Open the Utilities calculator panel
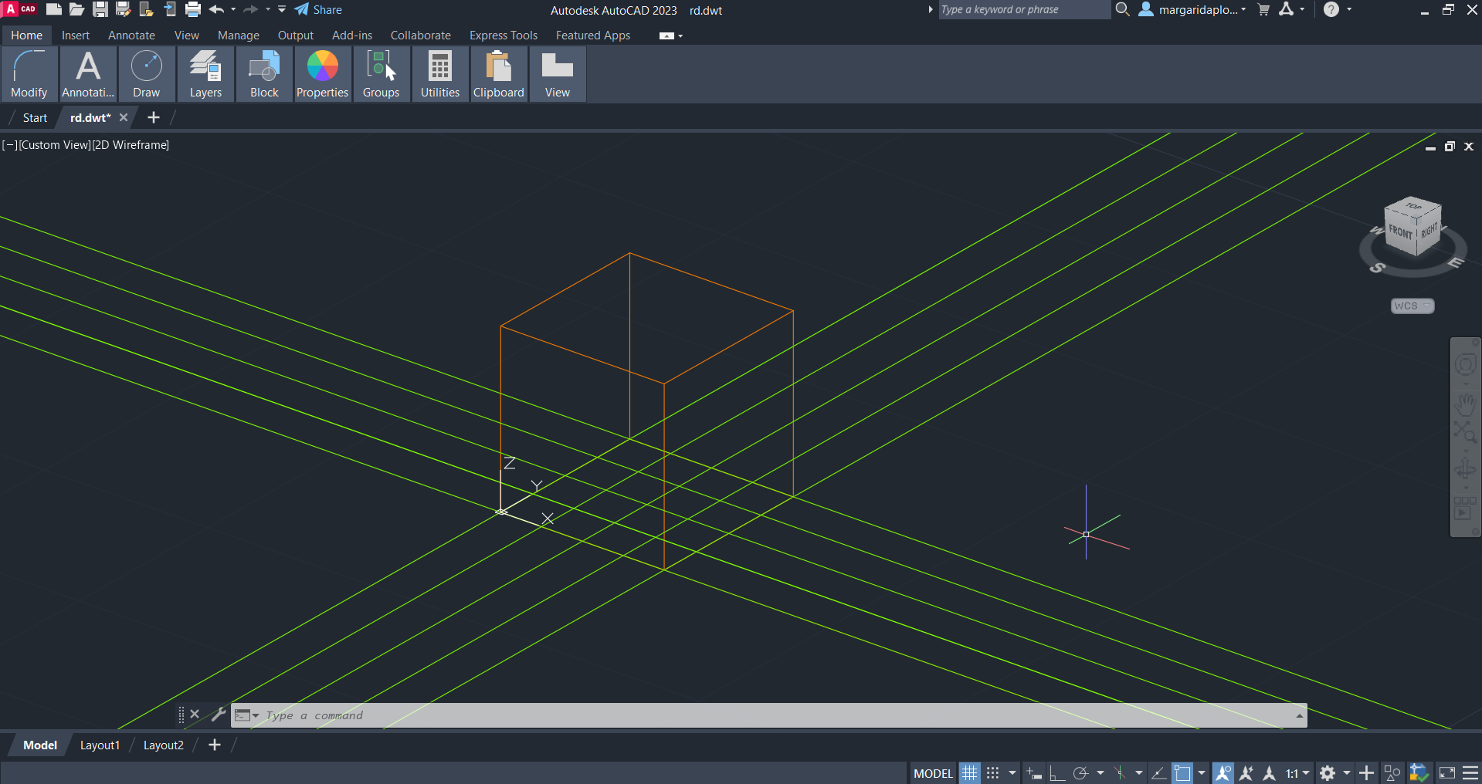The image size is (1482, 784). (440, 74)
